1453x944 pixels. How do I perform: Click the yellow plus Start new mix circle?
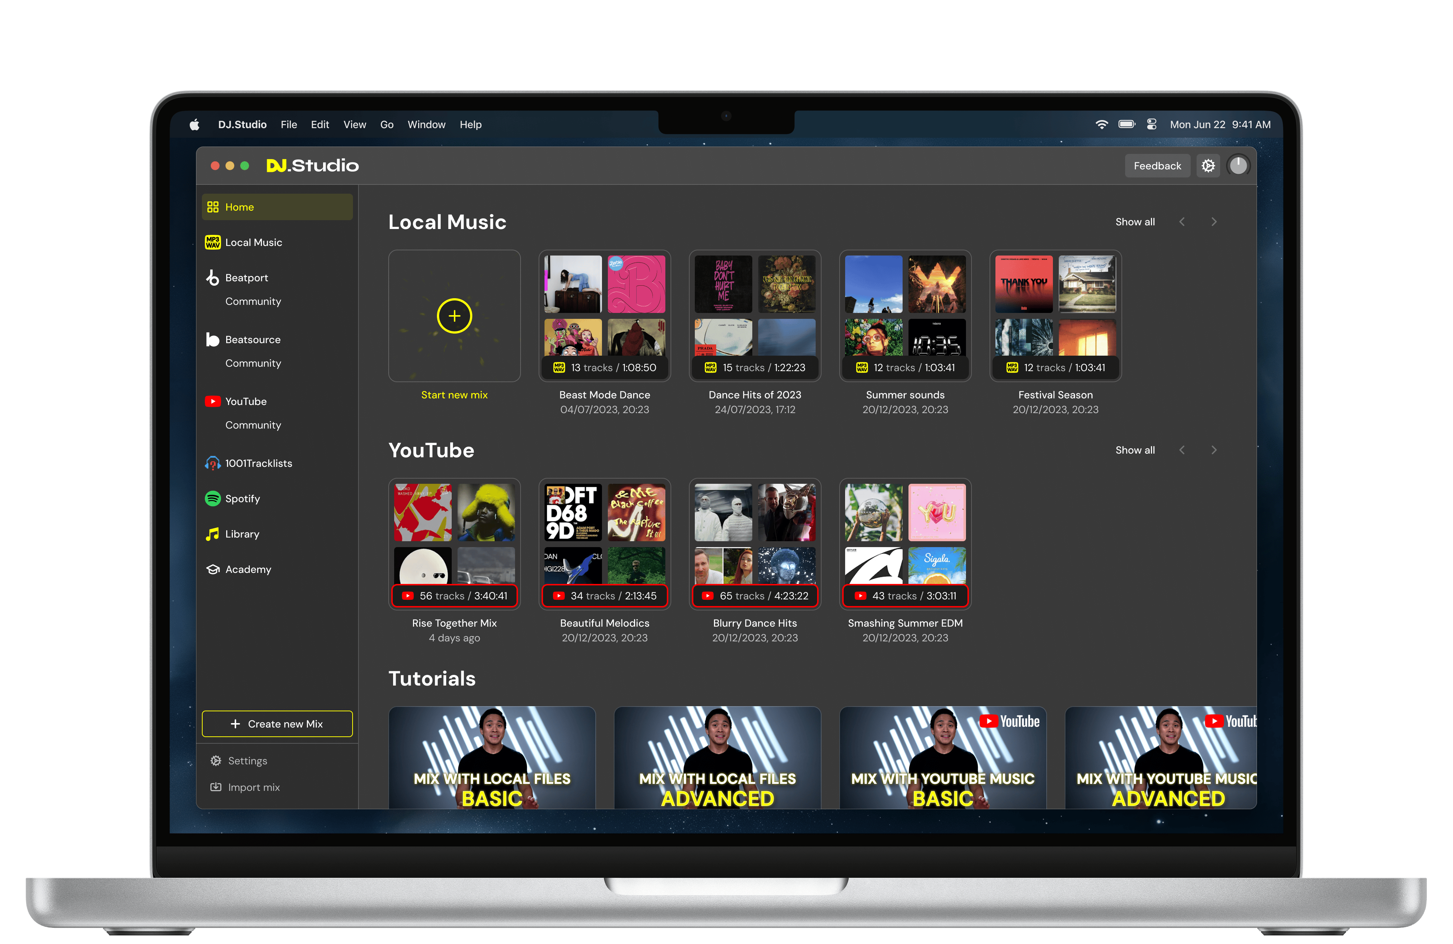point(454,316)
